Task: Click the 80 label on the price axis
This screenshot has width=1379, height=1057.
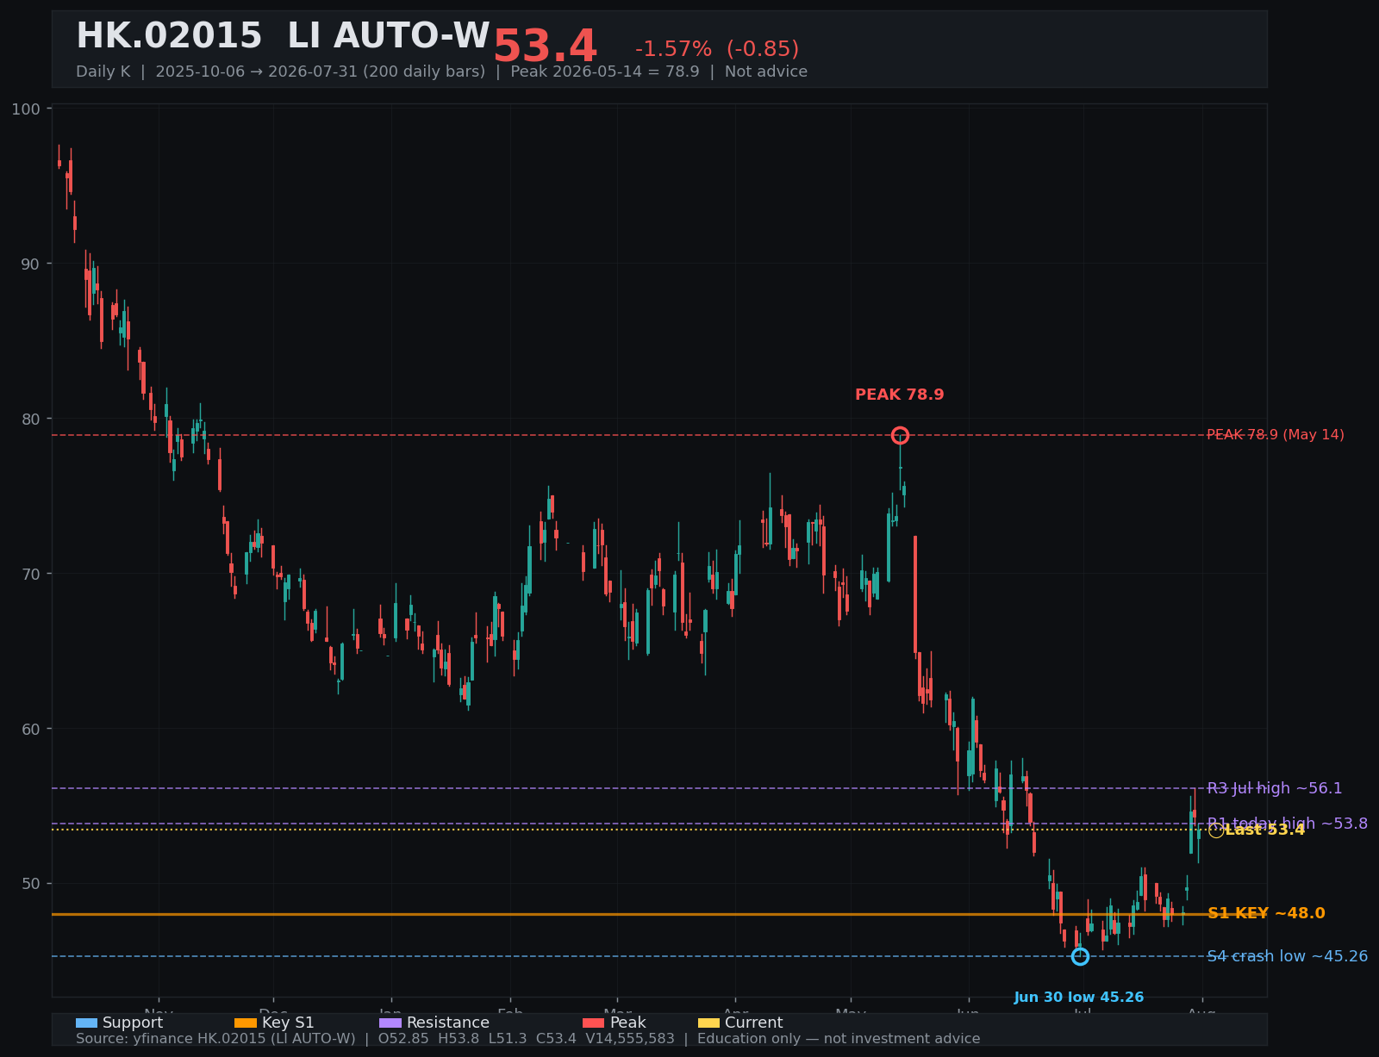Action: [30, 419]
